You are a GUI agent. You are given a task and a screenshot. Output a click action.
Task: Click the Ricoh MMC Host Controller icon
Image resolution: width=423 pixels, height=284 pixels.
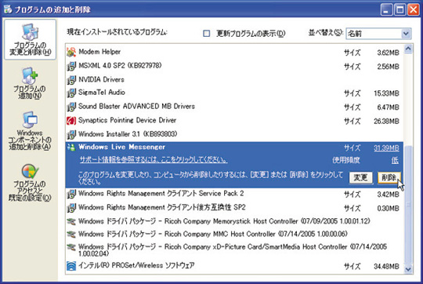tap(71, 234)
